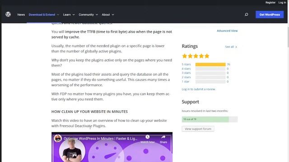The width and height of the screenshot is (289, 162).
Task: Expand the Community dropdown chevron
Action: coord(97,15)
